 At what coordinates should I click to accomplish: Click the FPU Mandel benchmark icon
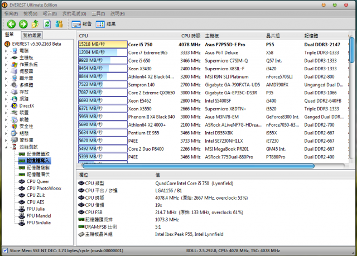tap(22, 216)
